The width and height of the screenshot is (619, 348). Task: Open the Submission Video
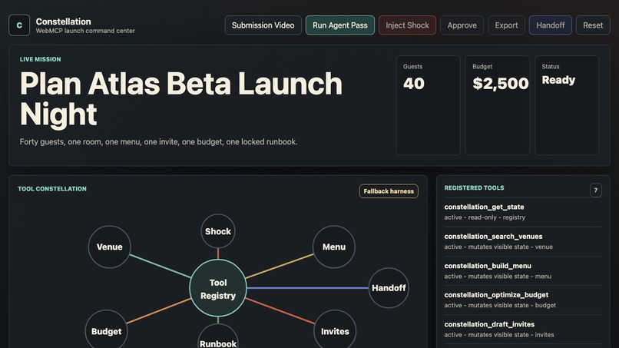[263, 25]
